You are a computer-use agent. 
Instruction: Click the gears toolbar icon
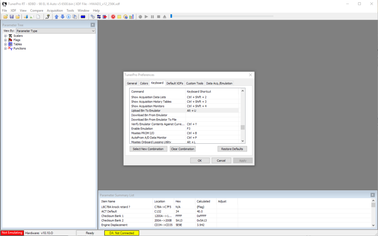[x=92, y=16]
